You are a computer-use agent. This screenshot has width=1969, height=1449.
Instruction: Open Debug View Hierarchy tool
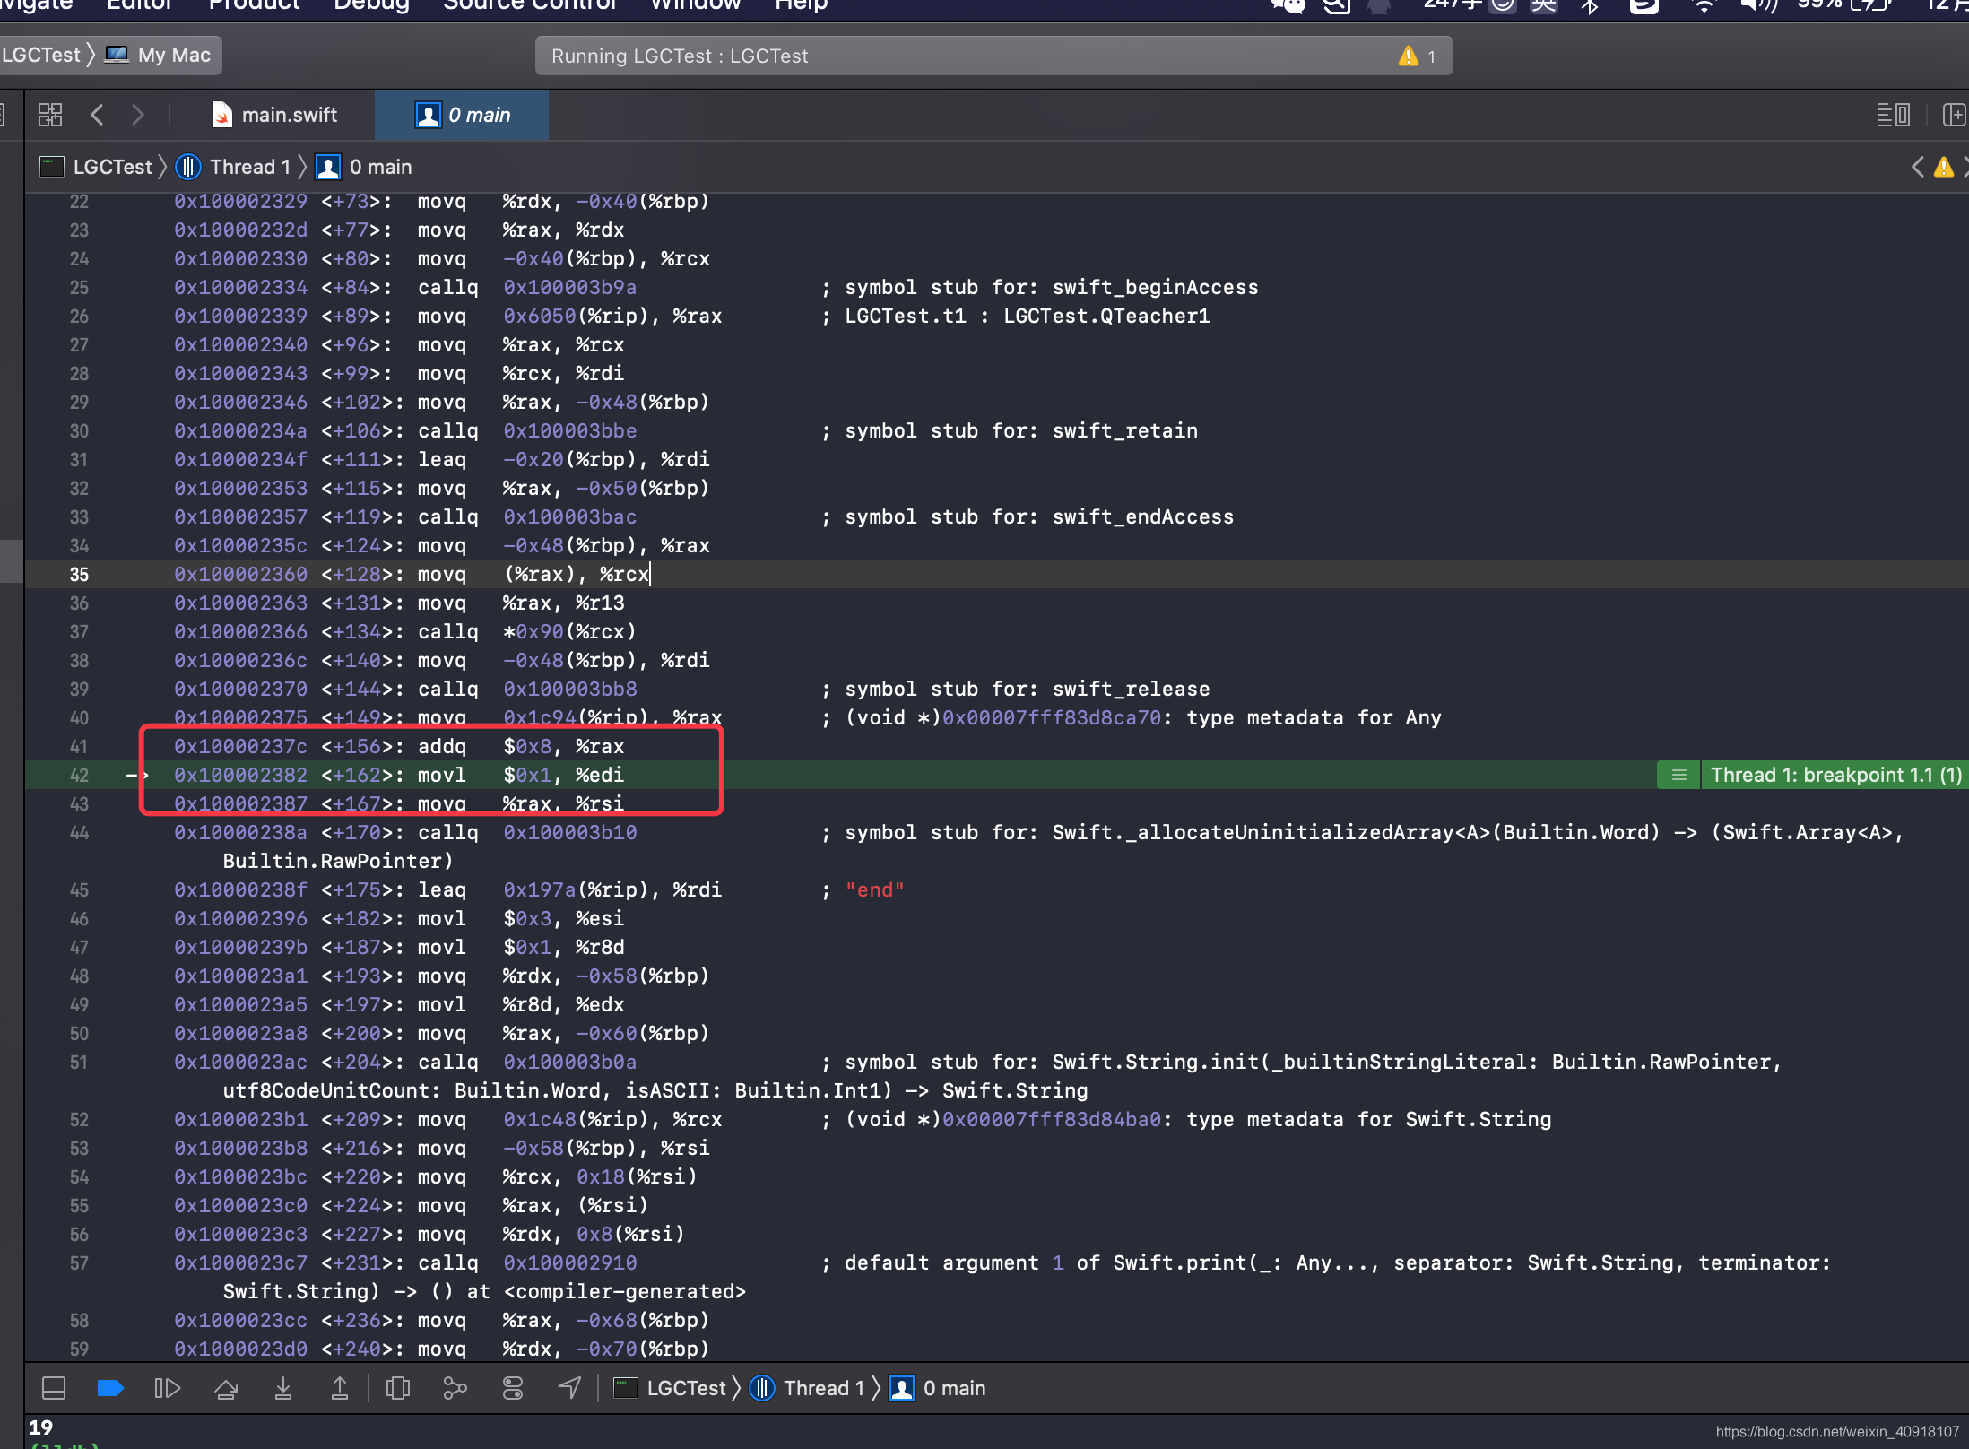pos(398,1388)
